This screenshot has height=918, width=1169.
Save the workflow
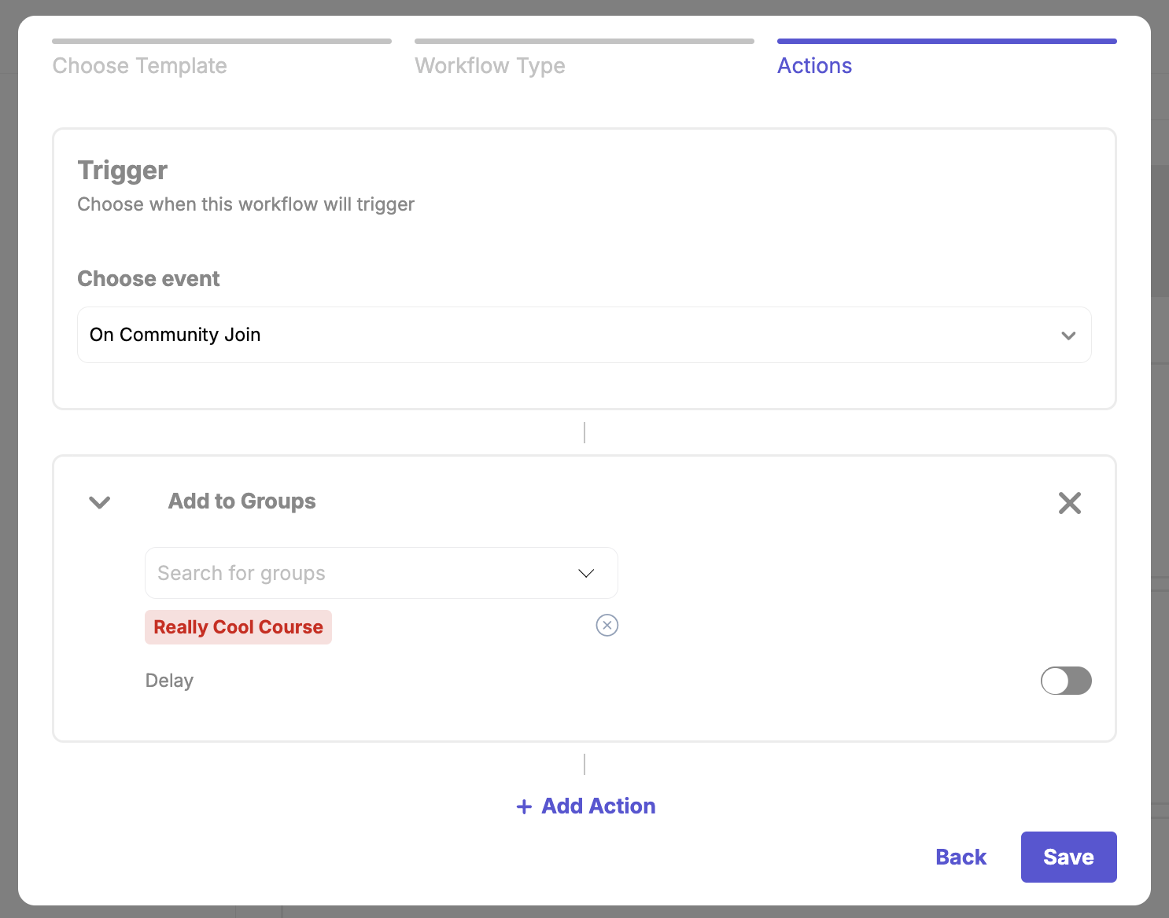(1068, 857)
